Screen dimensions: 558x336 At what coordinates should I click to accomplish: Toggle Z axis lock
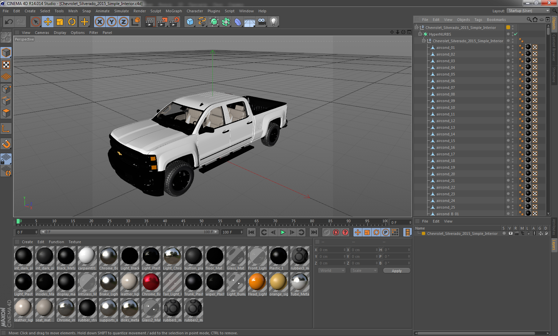coord(124,22)
